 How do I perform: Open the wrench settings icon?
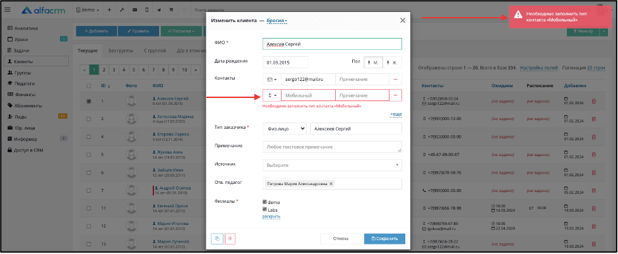pyautogui.click(x=122, y=10)
